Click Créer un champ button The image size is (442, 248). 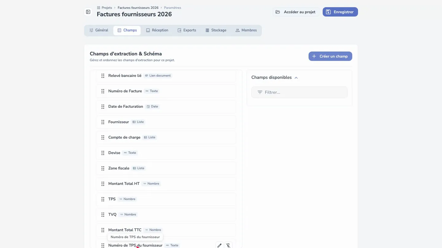[x=330, y=56]
